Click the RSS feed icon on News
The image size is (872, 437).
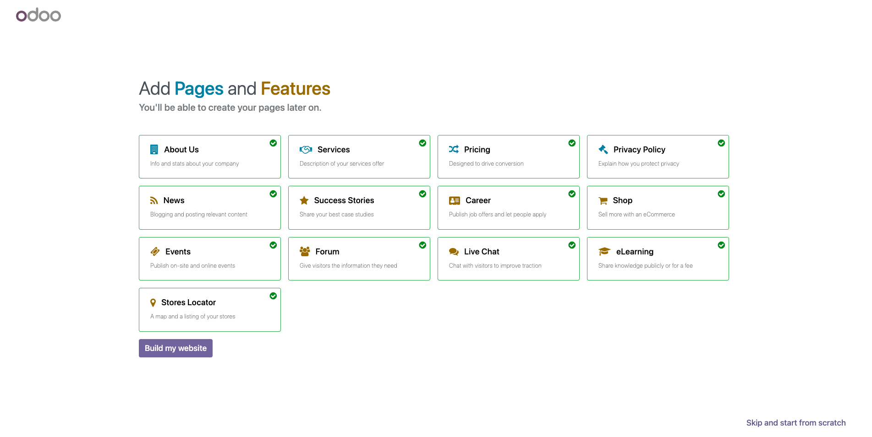(x=154, y=200)
